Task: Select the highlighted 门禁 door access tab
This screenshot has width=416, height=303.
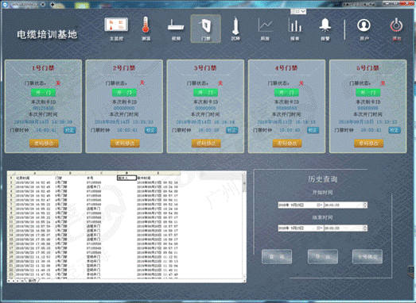Action: click(x=205, y=29)
